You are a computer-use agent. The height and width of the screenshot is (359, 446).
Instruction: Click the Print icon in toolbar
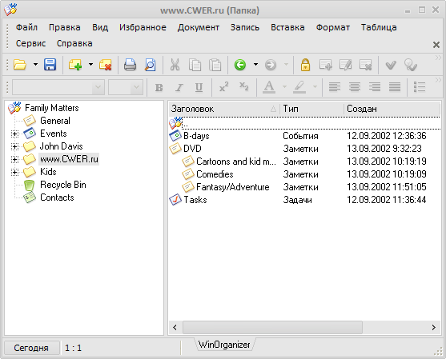click(130, 65)
